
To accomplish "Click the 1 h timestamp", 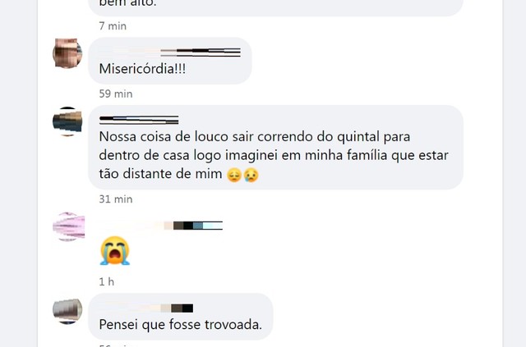I will click(106, 282).
